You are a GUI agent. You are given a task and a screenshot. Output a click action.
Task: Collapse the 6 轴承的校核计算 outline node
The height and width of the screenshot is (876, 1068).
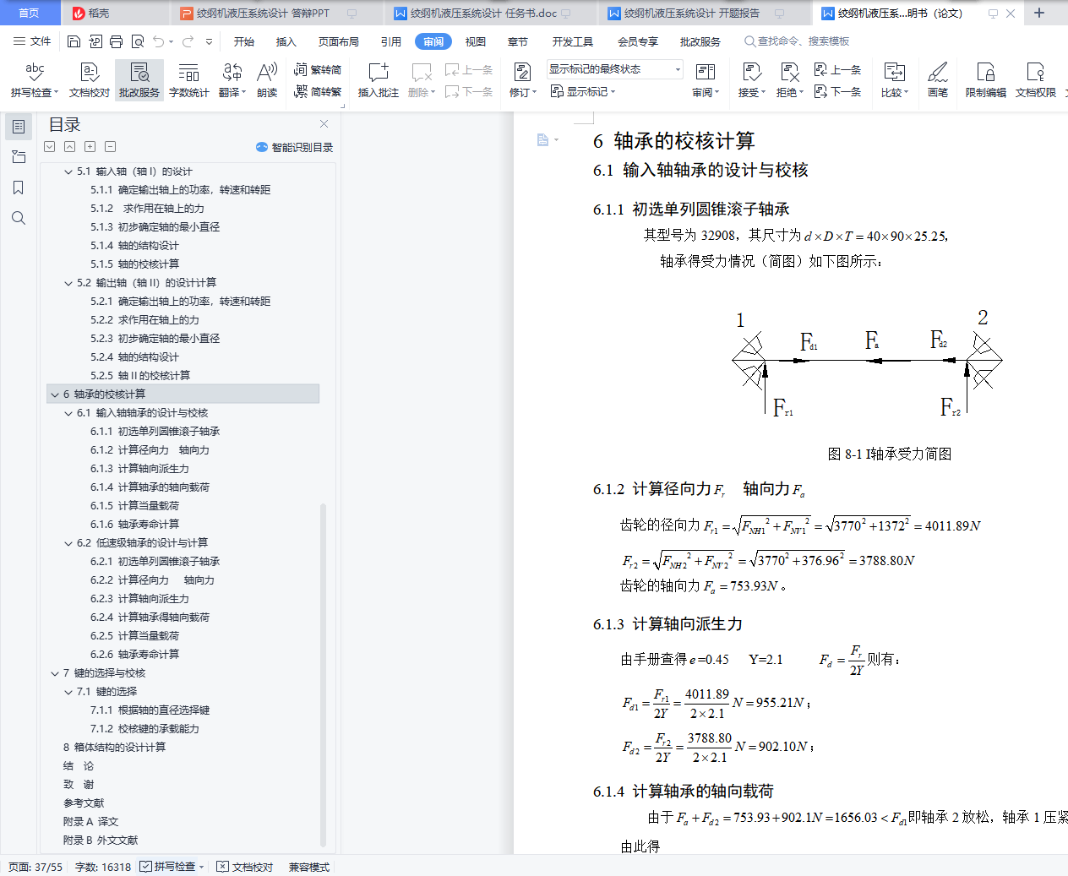(55, 394)
